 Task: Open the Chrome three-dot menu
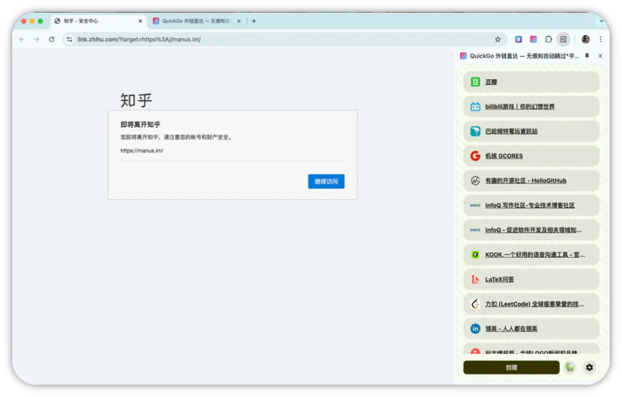coord(601,39)
